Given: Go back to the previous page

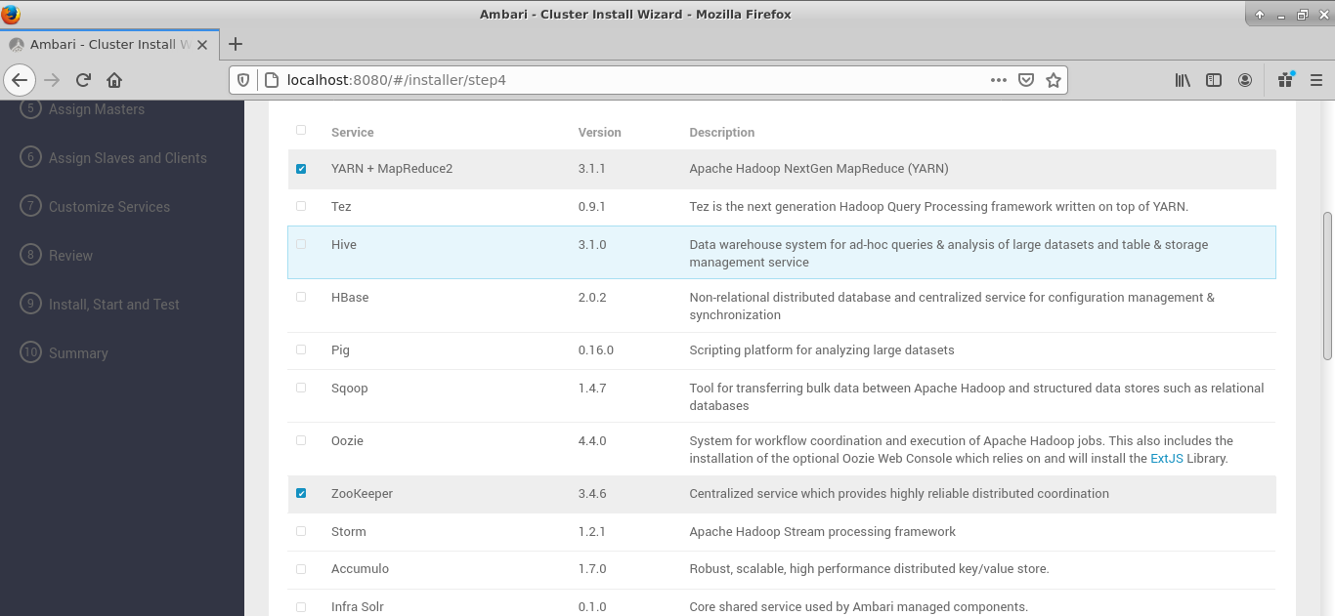Looking at the screenshot, I should (x=20, y=80).
